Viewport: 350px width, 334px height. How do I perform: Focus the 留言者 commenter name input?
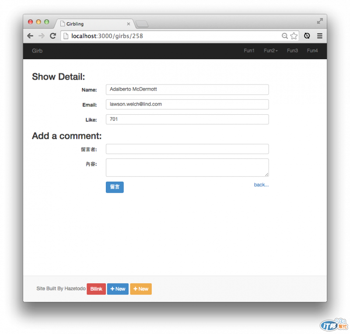tap(187, 149)
